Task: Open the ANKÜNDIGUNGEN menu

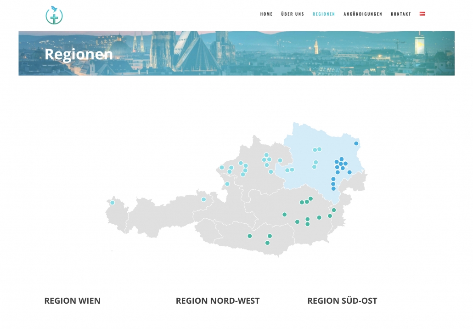Action: (363, 14)
